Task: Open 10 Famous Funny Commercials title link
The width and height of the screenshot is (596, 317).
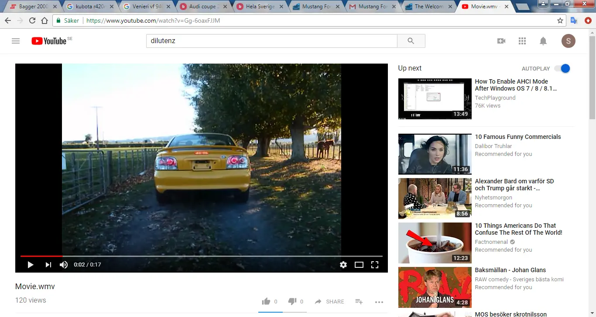Action: click(518, 137)
